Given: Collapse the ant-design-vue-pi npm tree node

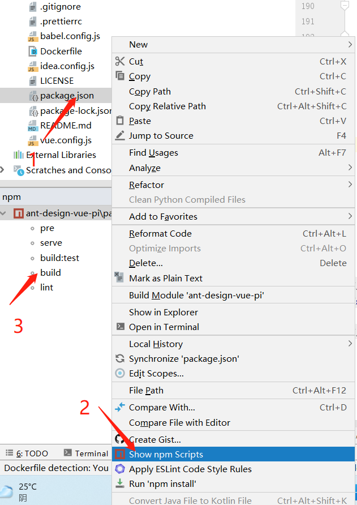Looking at the screenshot, I should pyautogui.click(x=3, y=213).
